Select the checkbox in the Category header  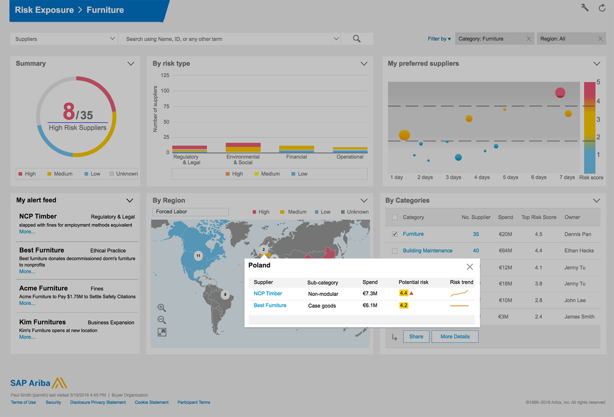coord(395,217)
